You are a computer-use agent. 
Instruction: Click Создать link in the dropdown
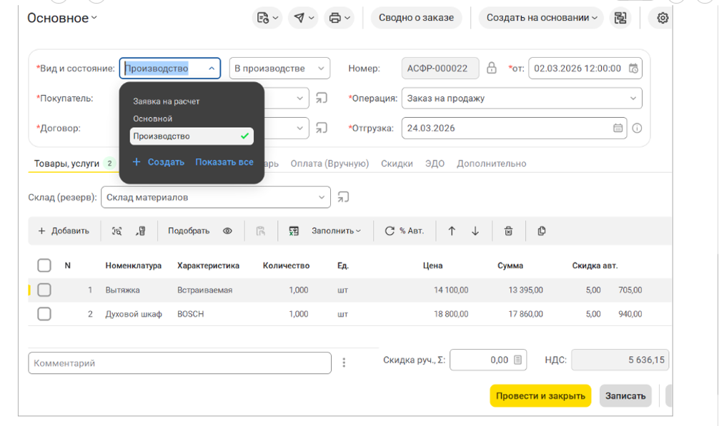pos(166,162)
